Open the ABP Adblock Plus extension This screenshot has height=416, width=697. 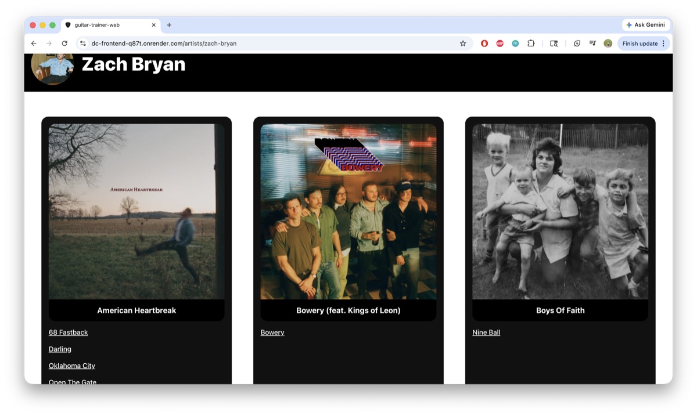coord(500,44)
